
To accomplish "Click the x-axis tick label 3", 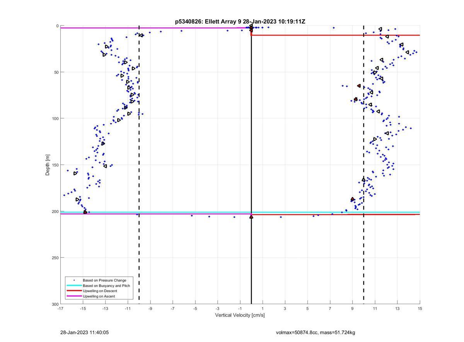I will (285, 309).
